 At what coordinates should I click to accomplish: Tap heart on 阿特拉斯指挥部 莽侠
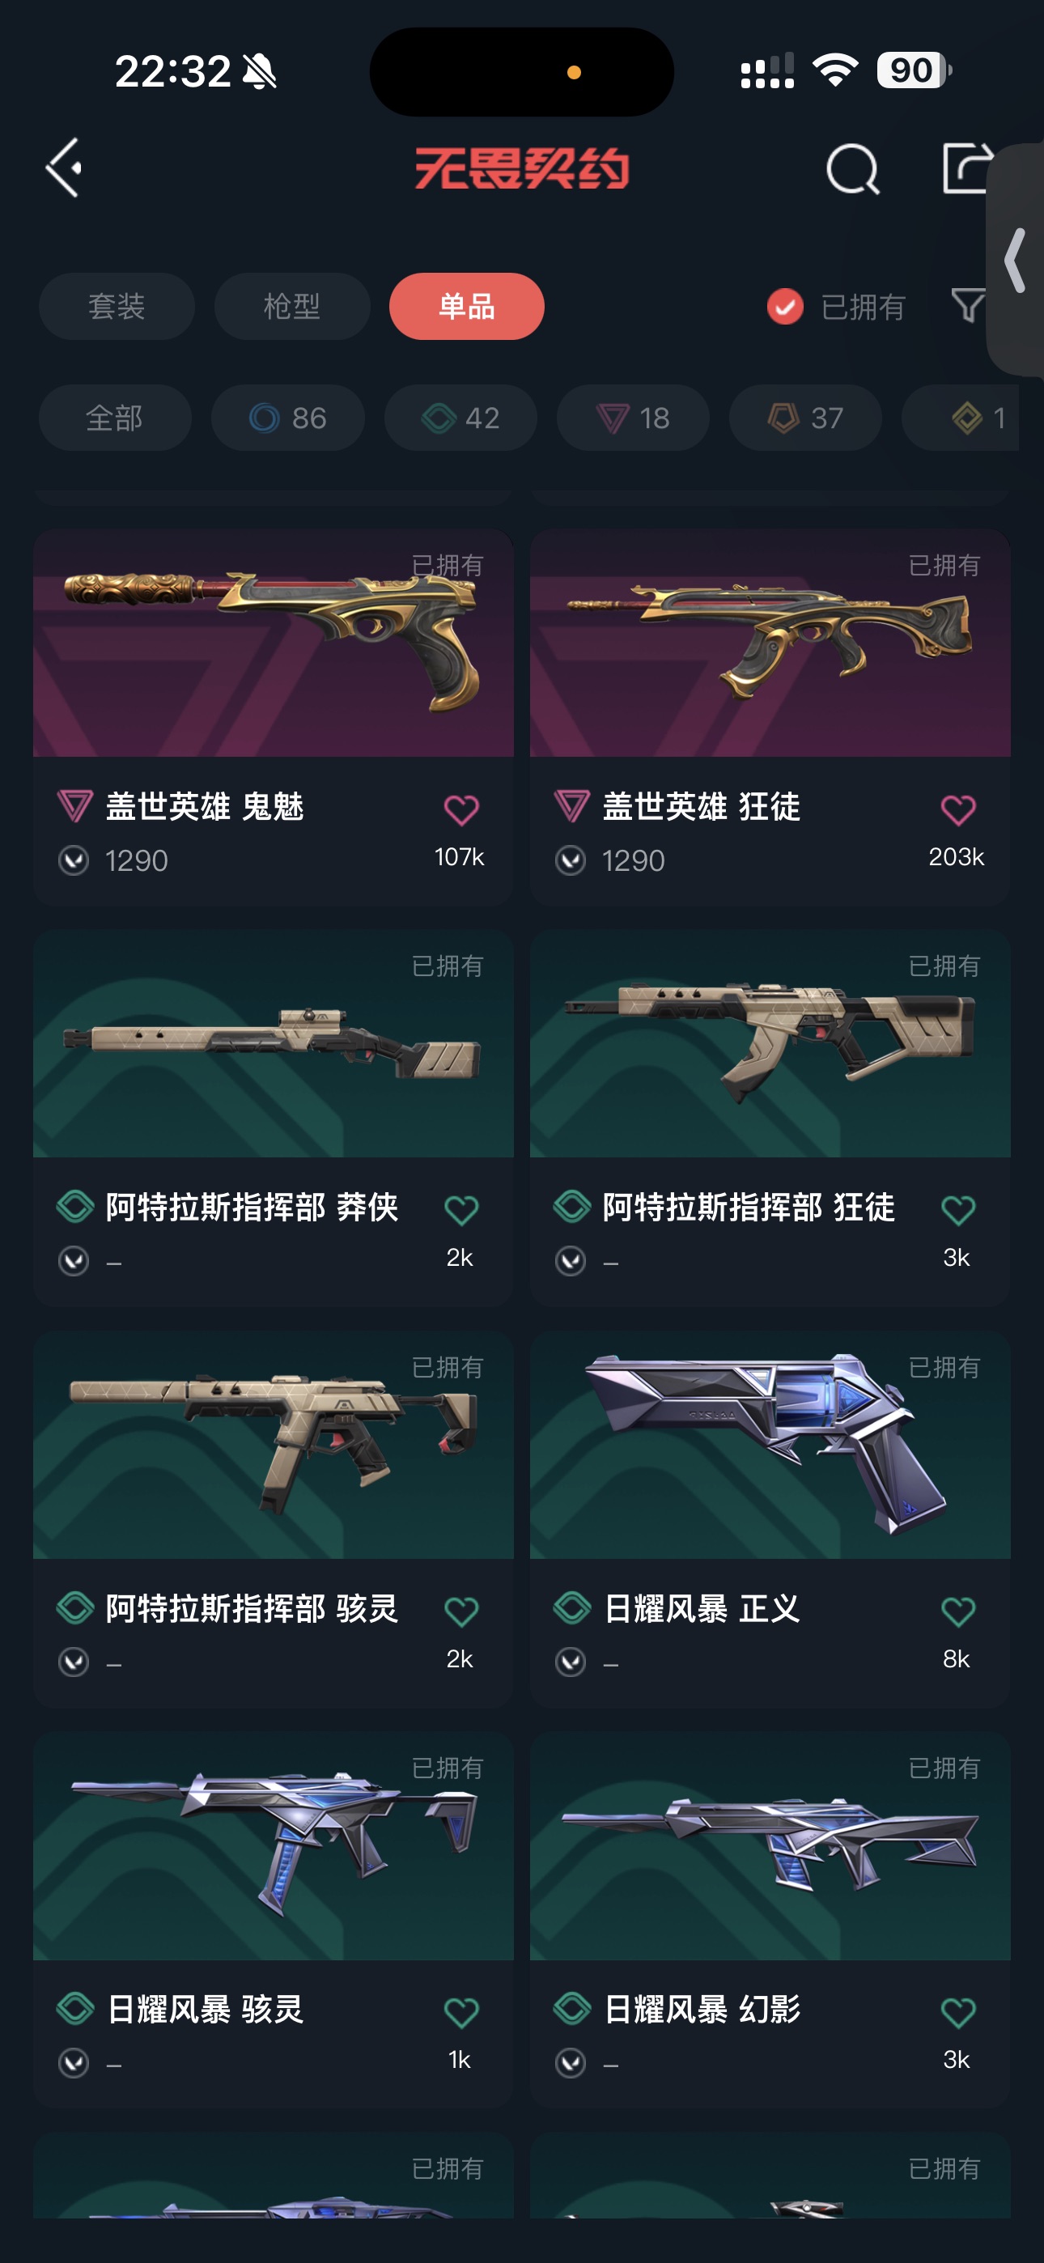tap(460, 1211)
